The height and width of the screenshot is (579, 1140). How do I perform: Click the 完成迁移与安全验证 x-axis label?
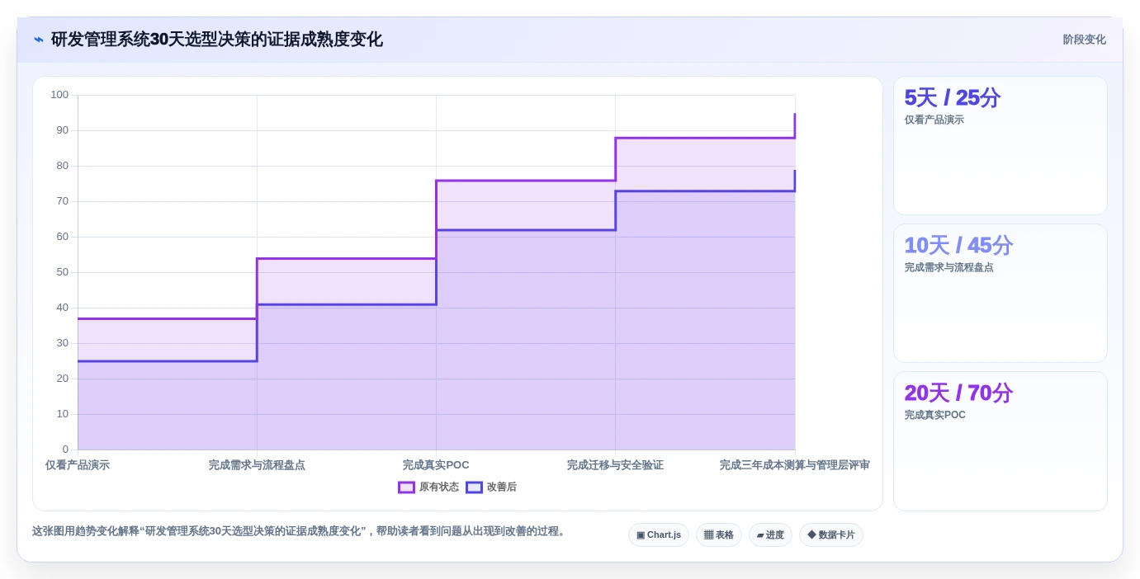tap(615, 465)
